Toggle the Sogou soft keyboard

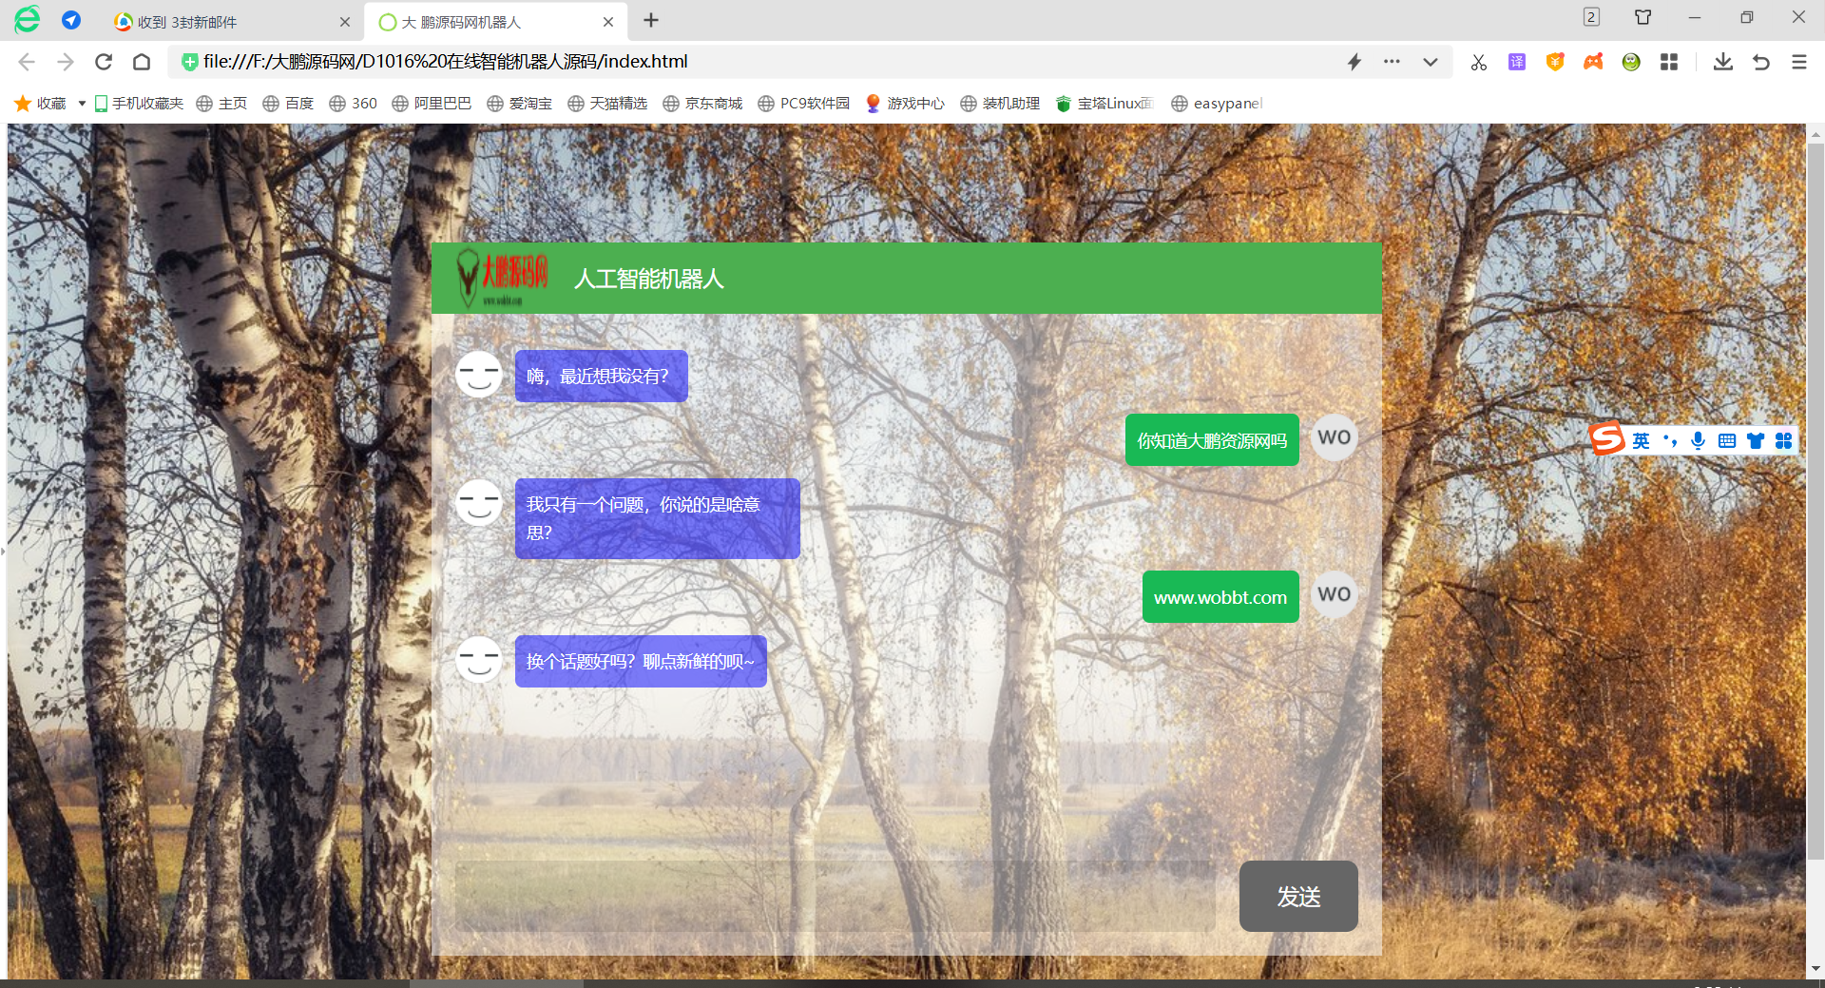[x=1727, y=440]
